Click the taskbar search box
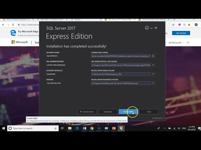 [x=33, y=128]
